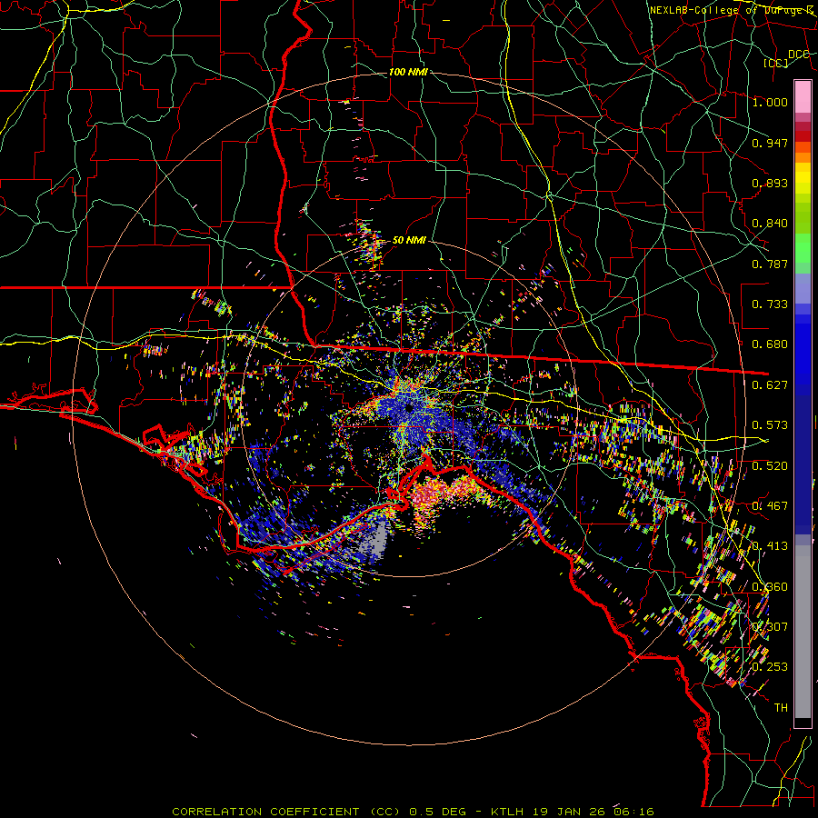
Task: Click the 19 JAN 26 date in the caption
Action: (567, 812)
